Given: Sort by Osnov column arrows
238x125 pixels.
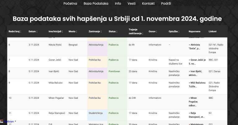Looking at the screenshot, I should point(157,32).
